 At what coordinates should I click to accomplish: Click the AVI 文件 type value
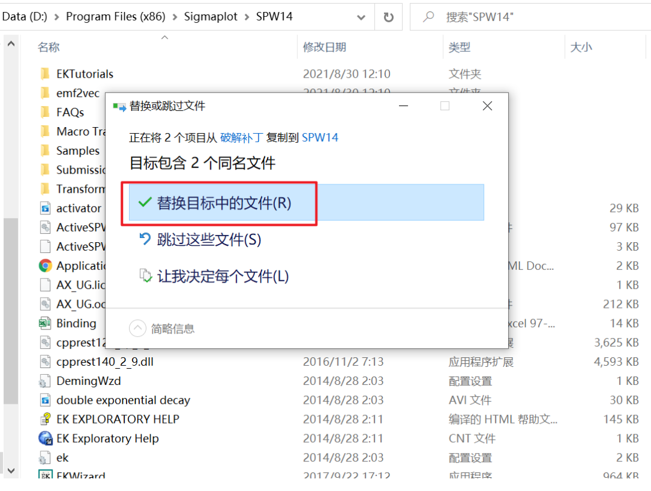470,400
